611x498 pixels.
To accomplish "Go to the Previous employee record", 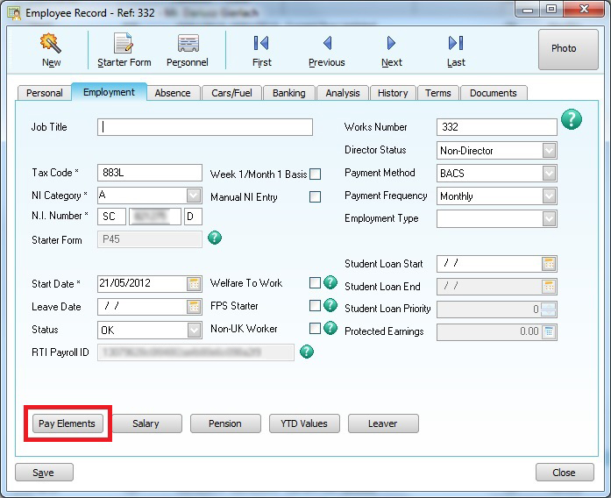I will tap(327, 50).
